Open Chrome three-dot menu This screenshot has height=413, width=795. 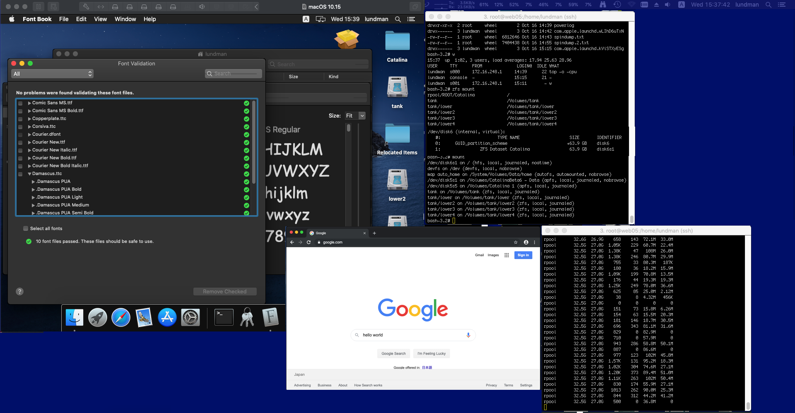pyautogui.click(x=534, y=242)
